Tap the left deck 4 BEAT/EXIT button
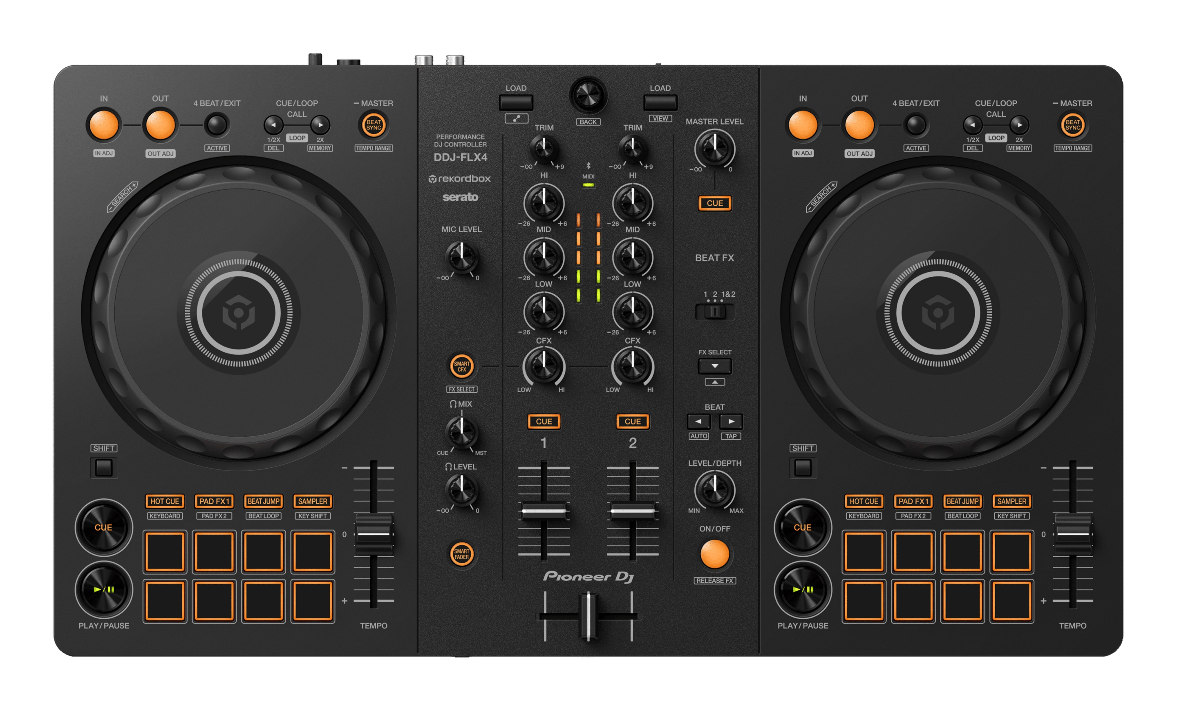Image resolution: width=1177 pixels, height=711 pixels. (x=217, y=125)
